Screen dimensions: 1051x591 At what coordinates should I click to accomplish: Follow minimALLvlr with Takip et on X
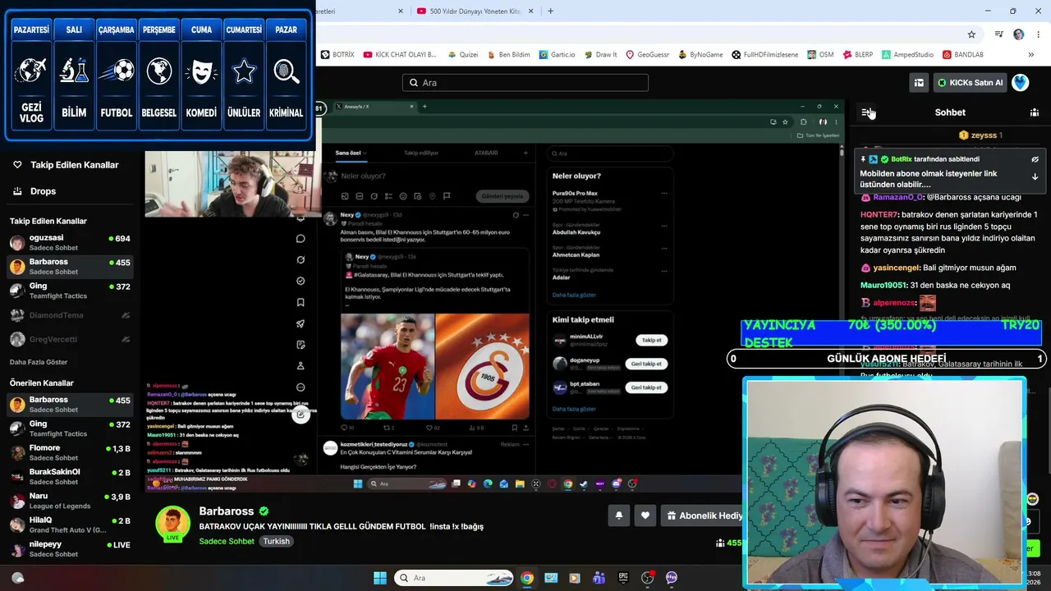pyautogui.click(x=651, y=340)
